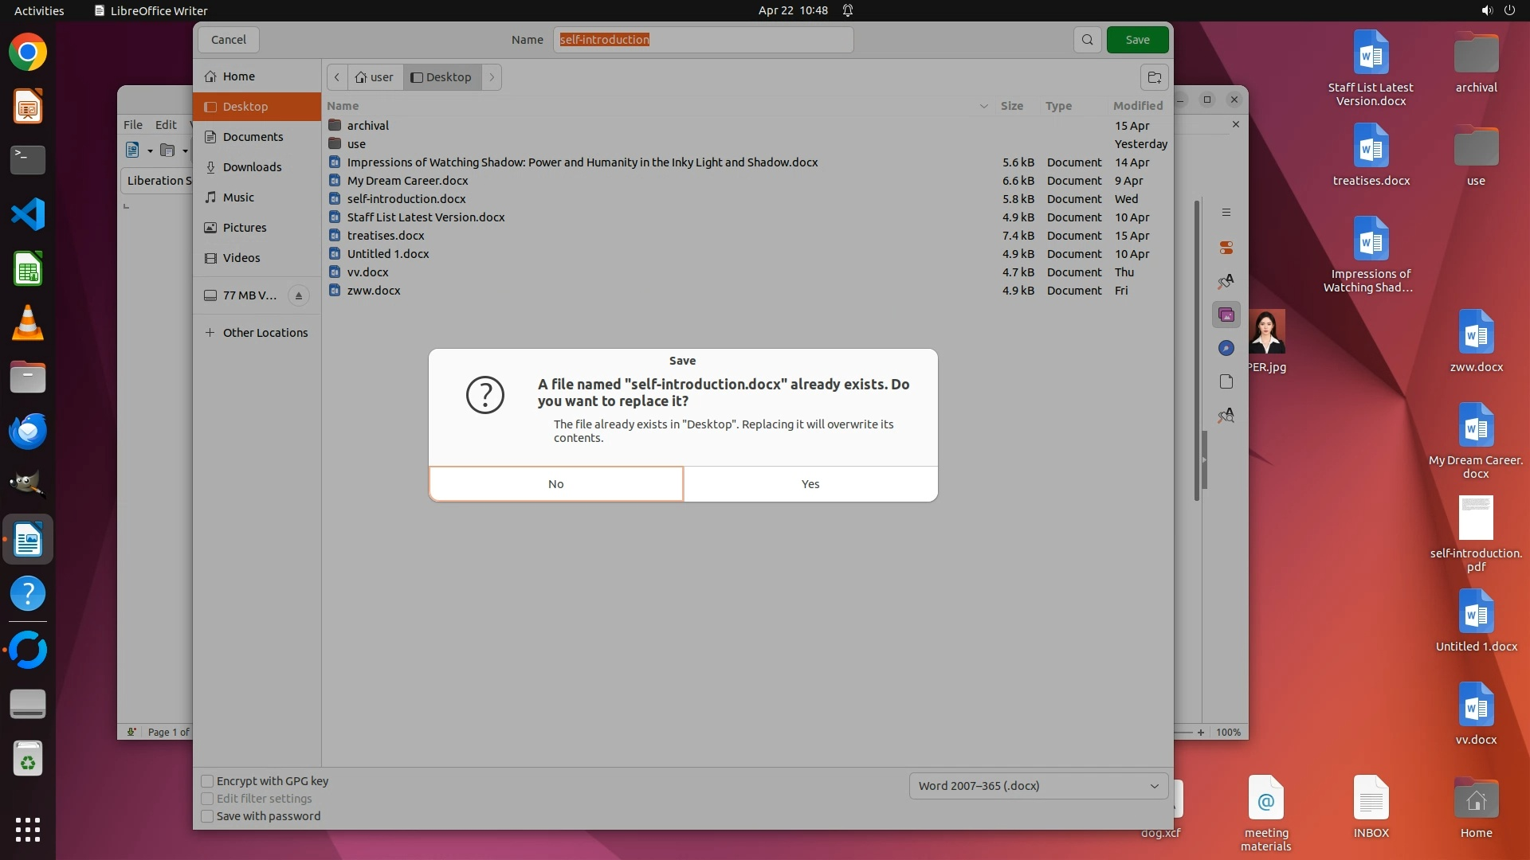Click No to keep existing file
The image size is (1530, 860).
[556, 484]
